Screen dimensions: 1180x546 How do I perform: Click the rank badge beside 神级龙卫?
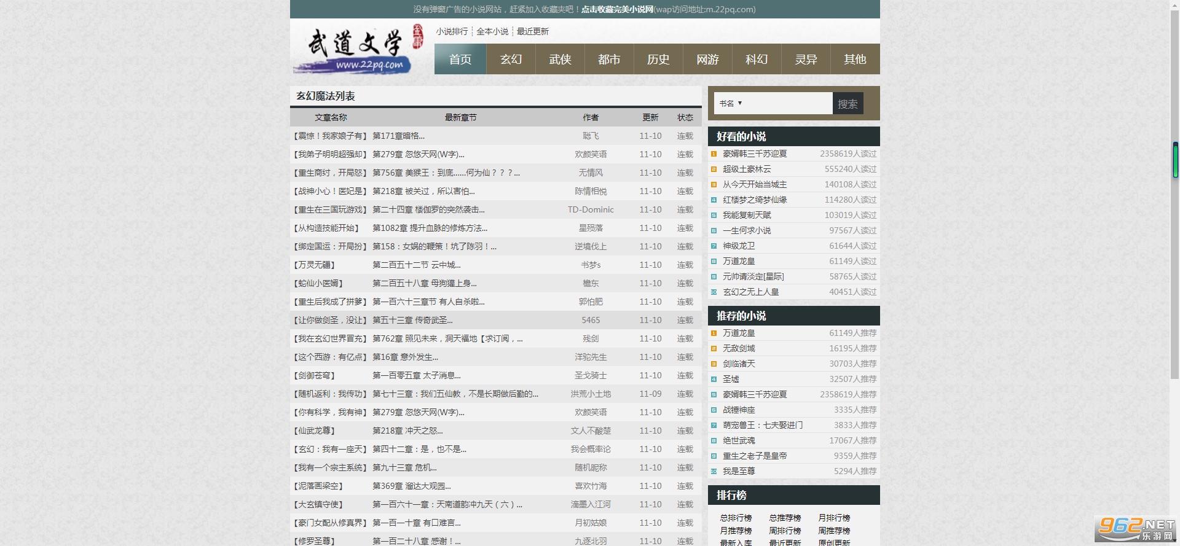[x=714, y=246]
